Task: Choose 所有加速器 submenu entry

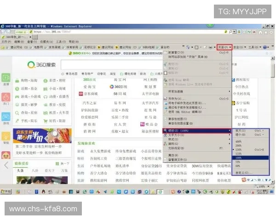Action: coord(197,91)
